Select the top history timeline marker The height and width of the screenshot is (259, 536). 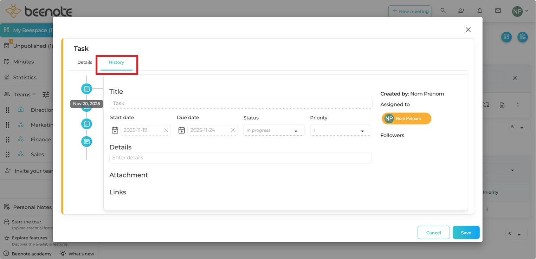86,89
